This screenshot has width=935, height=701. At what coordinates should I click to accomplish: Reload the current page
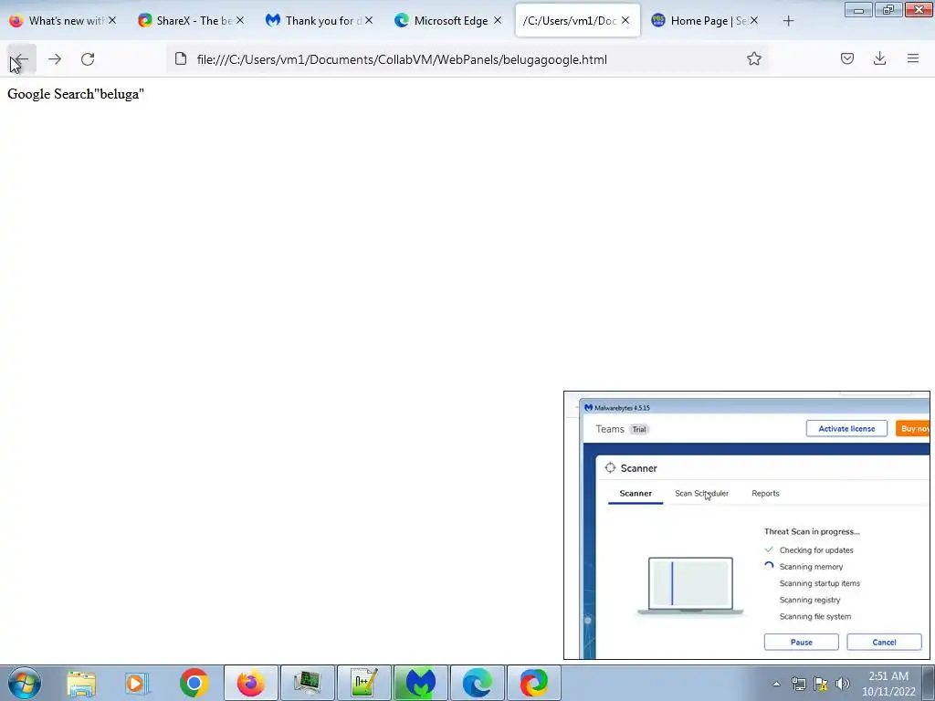88,59
